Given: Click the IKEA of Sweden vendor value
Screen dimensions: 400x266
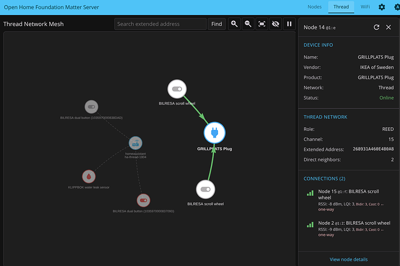Looking at the screenshot, I should [377, 67].
